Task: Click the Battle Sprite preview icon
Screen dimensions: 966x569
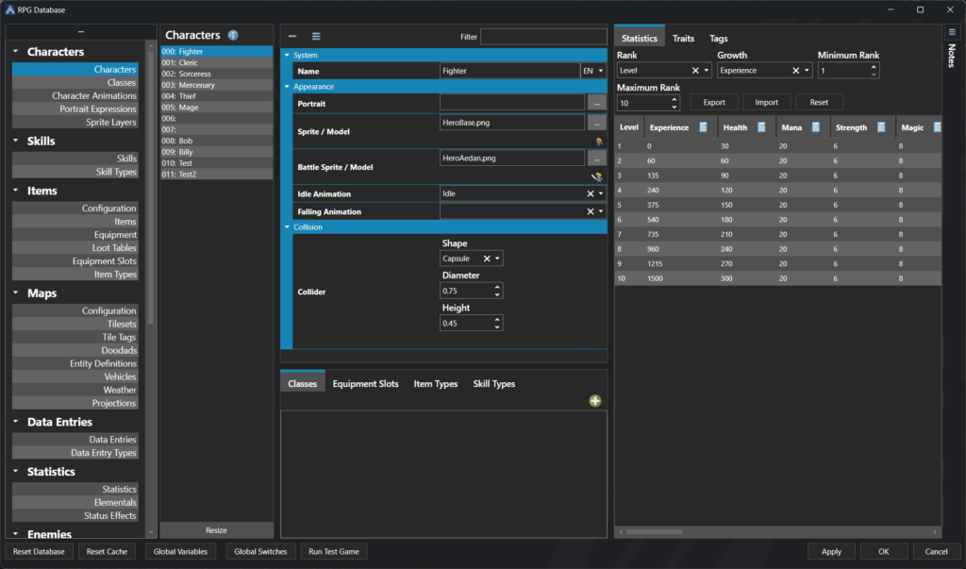Action: [x=596, y=176]
